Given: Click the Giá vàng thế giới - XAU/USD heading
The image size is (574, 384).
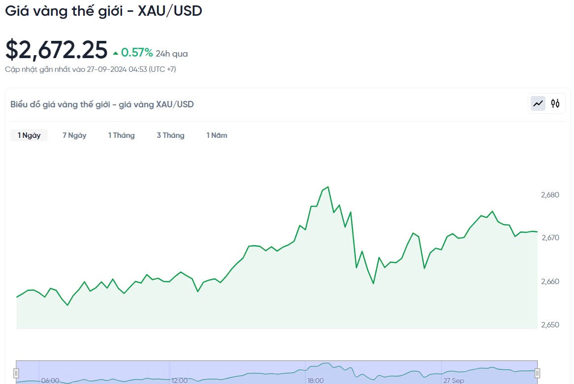Looking at the screenshot, I should tap(103, 11).
